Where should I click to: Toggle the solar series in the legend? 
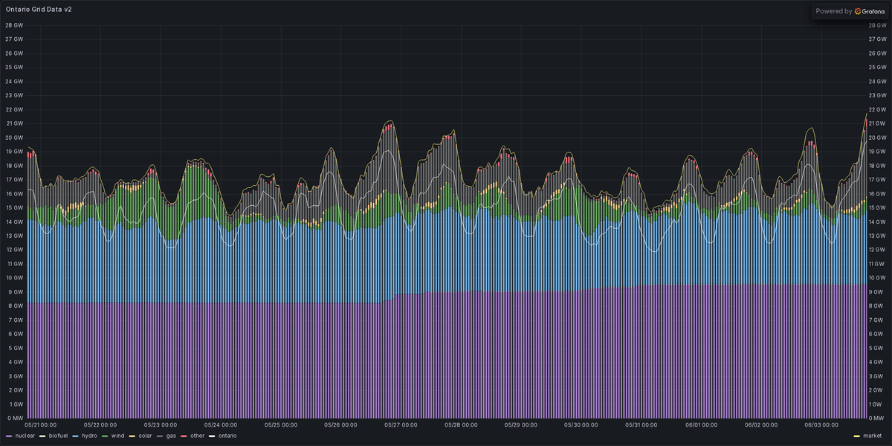[145, 436]
